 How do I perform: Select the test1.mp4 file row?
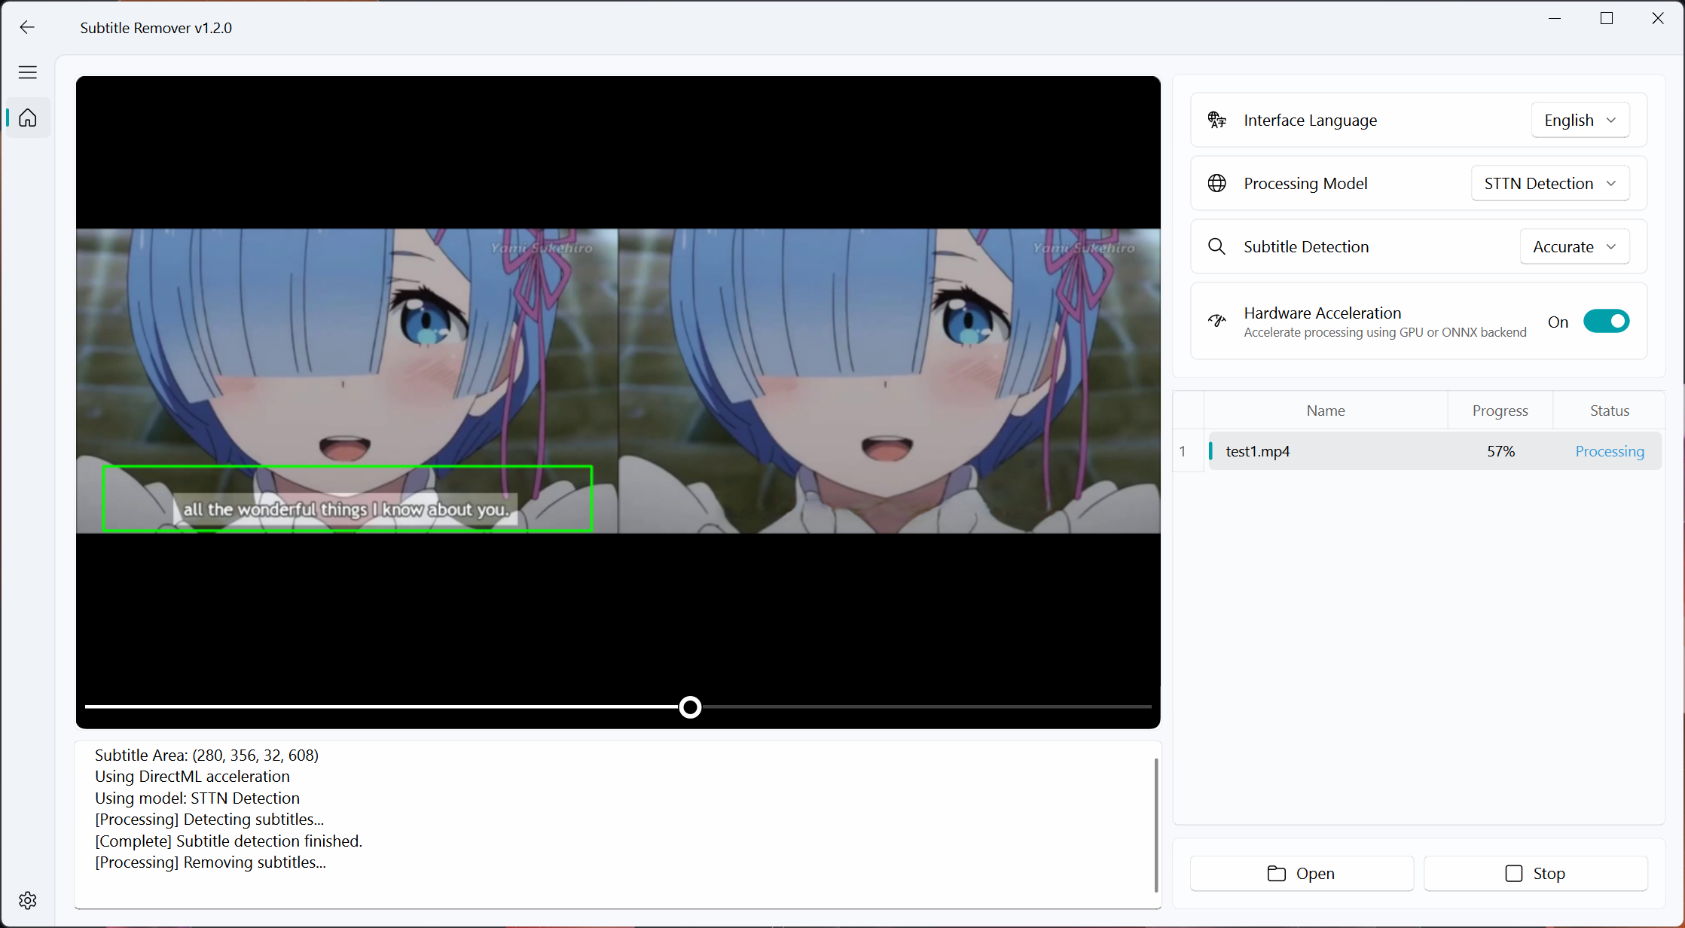pos(1435,451)
